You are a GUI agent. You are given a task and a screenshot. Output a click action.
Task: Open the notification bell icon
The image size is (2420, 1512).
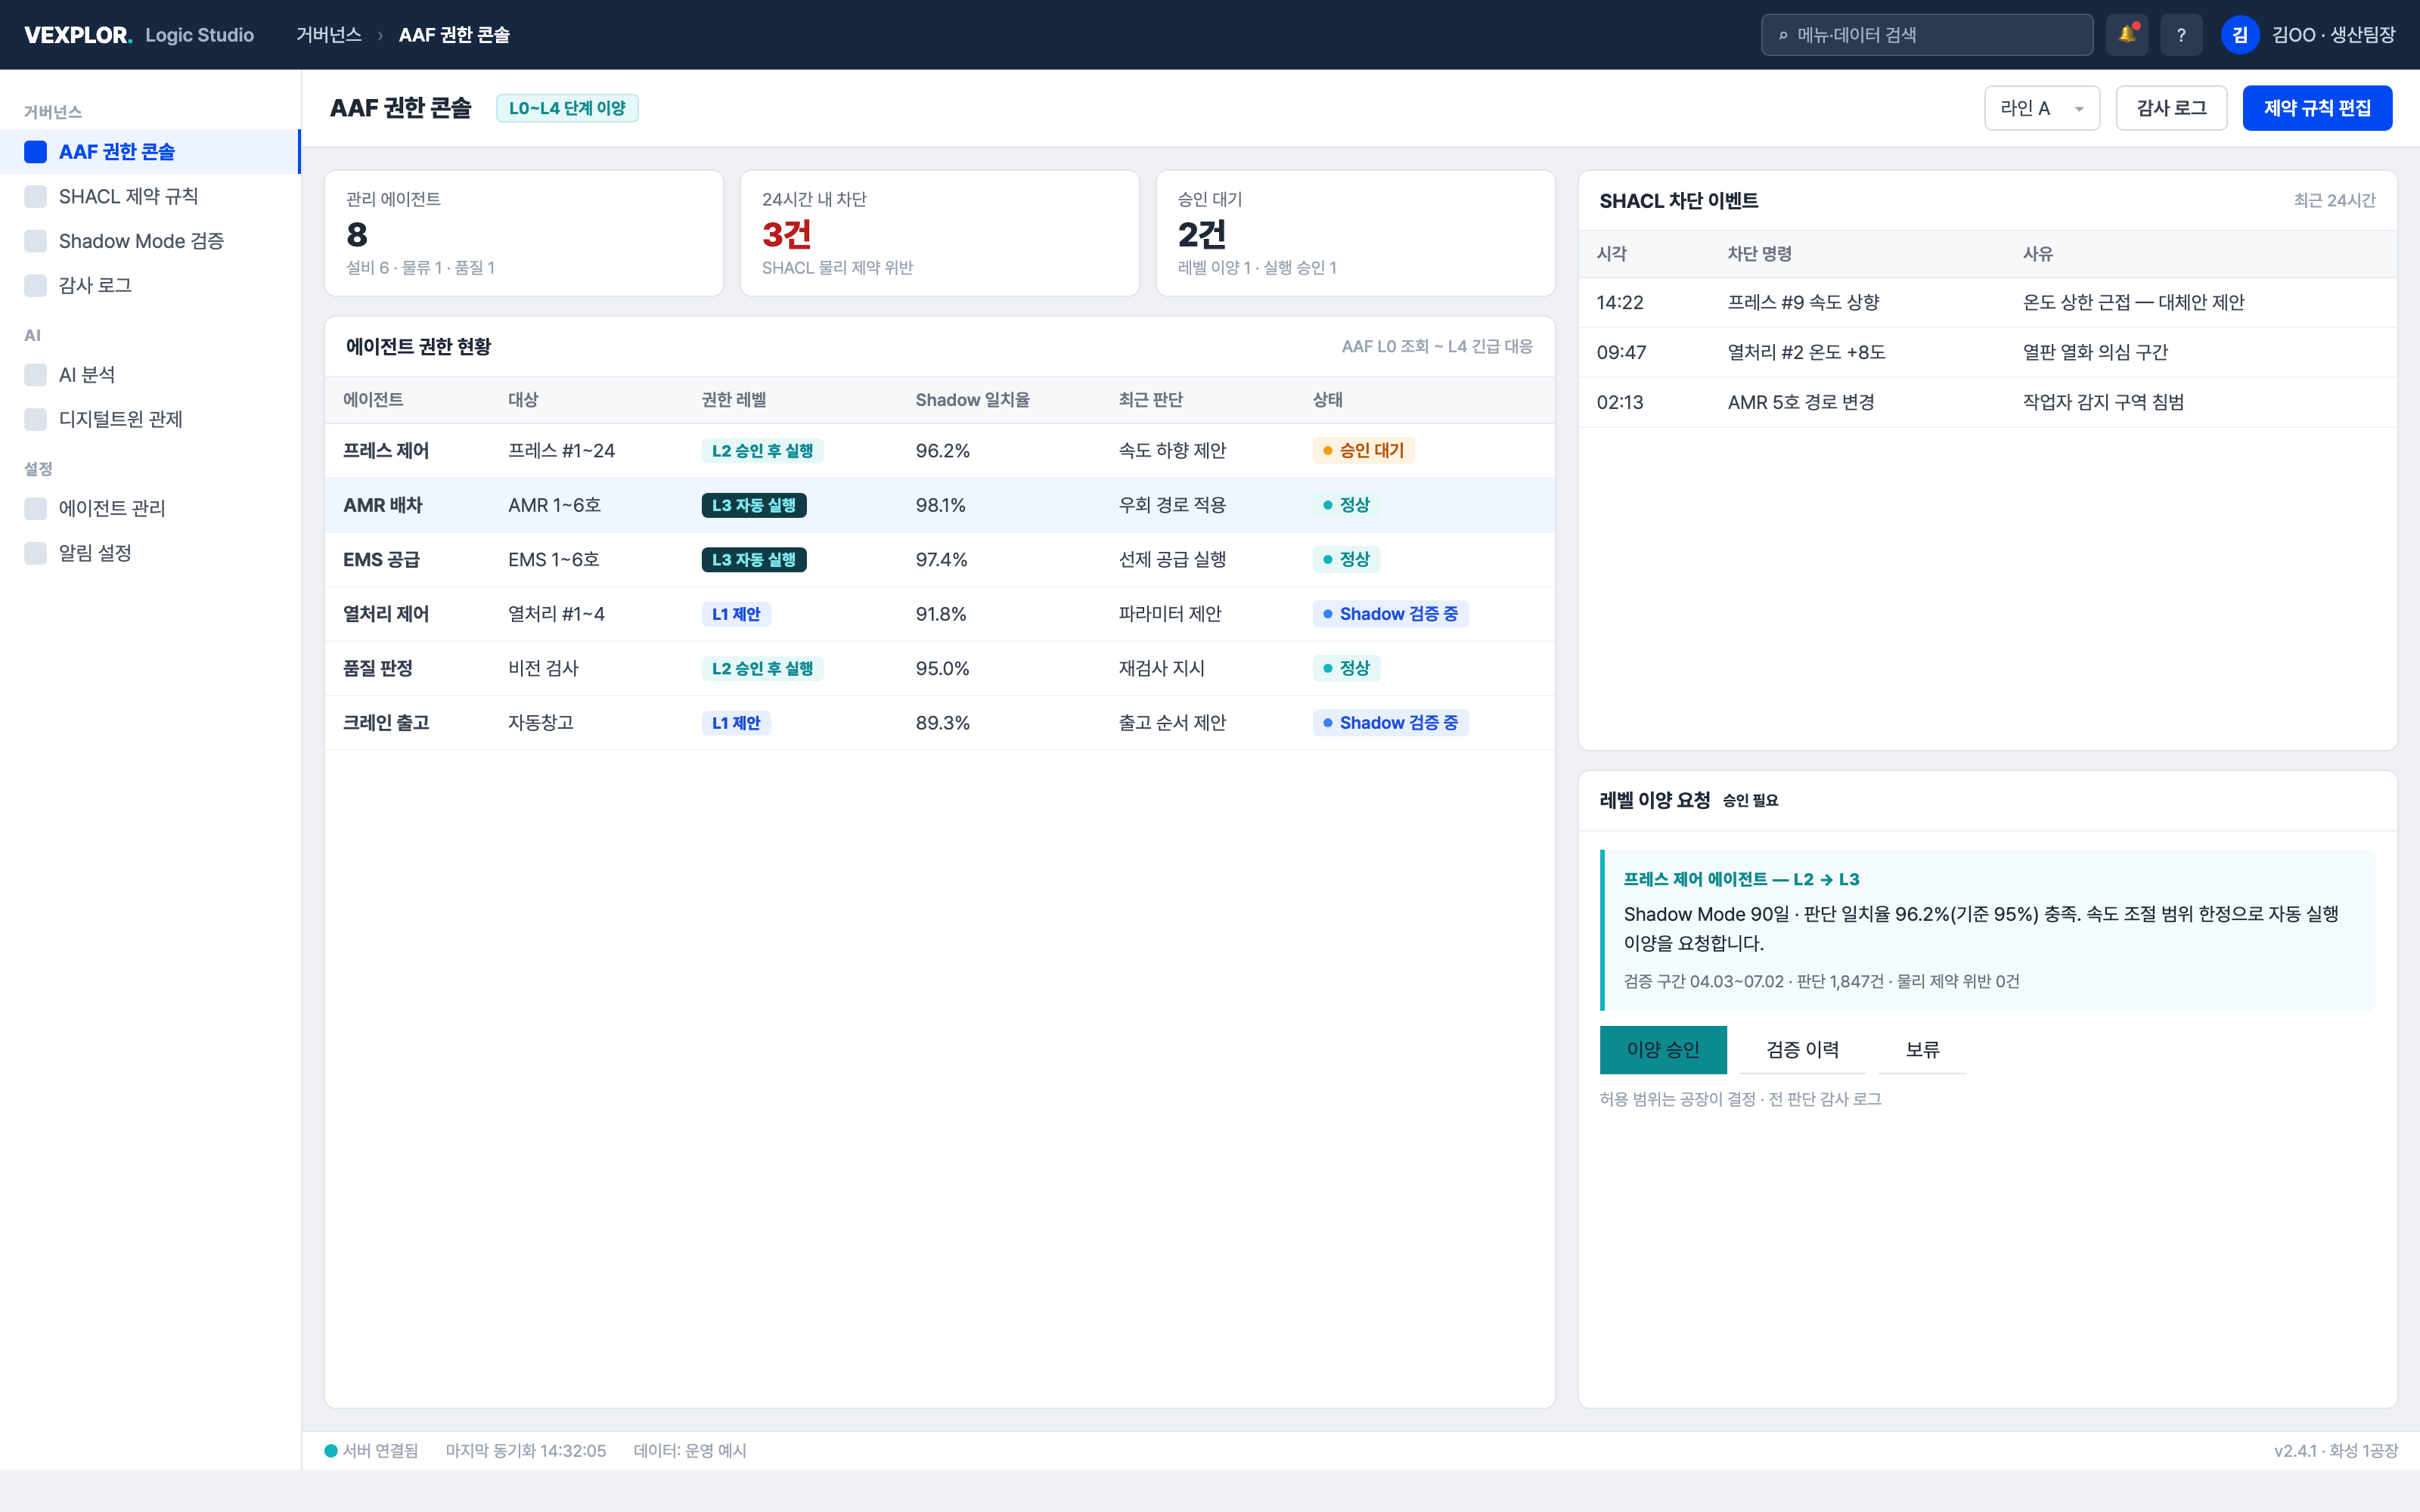pyautogui.click(x=2127, y=35)
